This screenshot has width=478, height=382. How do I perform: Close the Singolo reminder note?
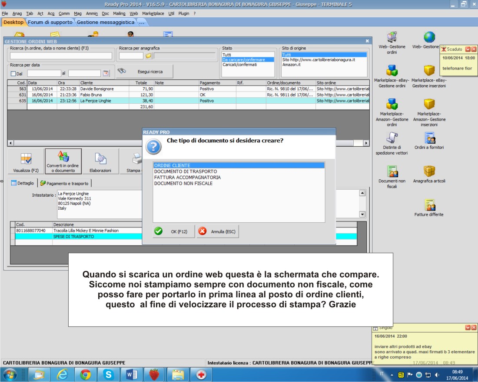474,327
